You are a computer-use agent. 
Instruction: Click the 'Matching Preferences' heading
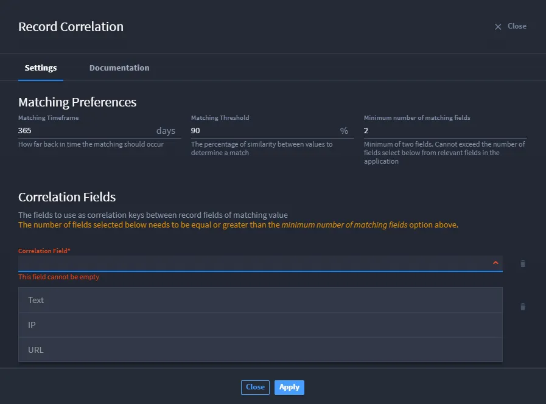77,102
